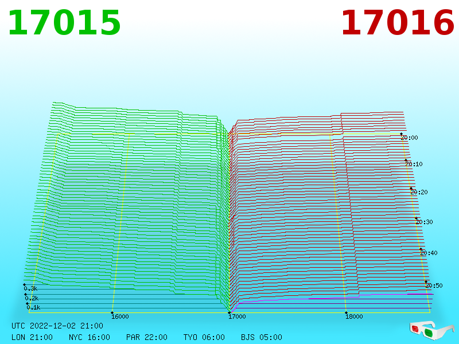Click the 20:10 time axis label
Viewport: 459px width, 344px height.
tap(414, 164)
